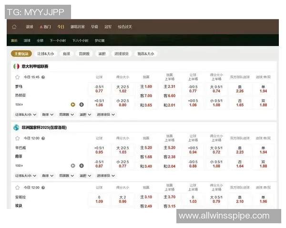Image resolution: width=286 pixels, height=228 pixels.
Task: Bet on 主 5.20 full-time for 辛巴威
Action: point(146,148)
